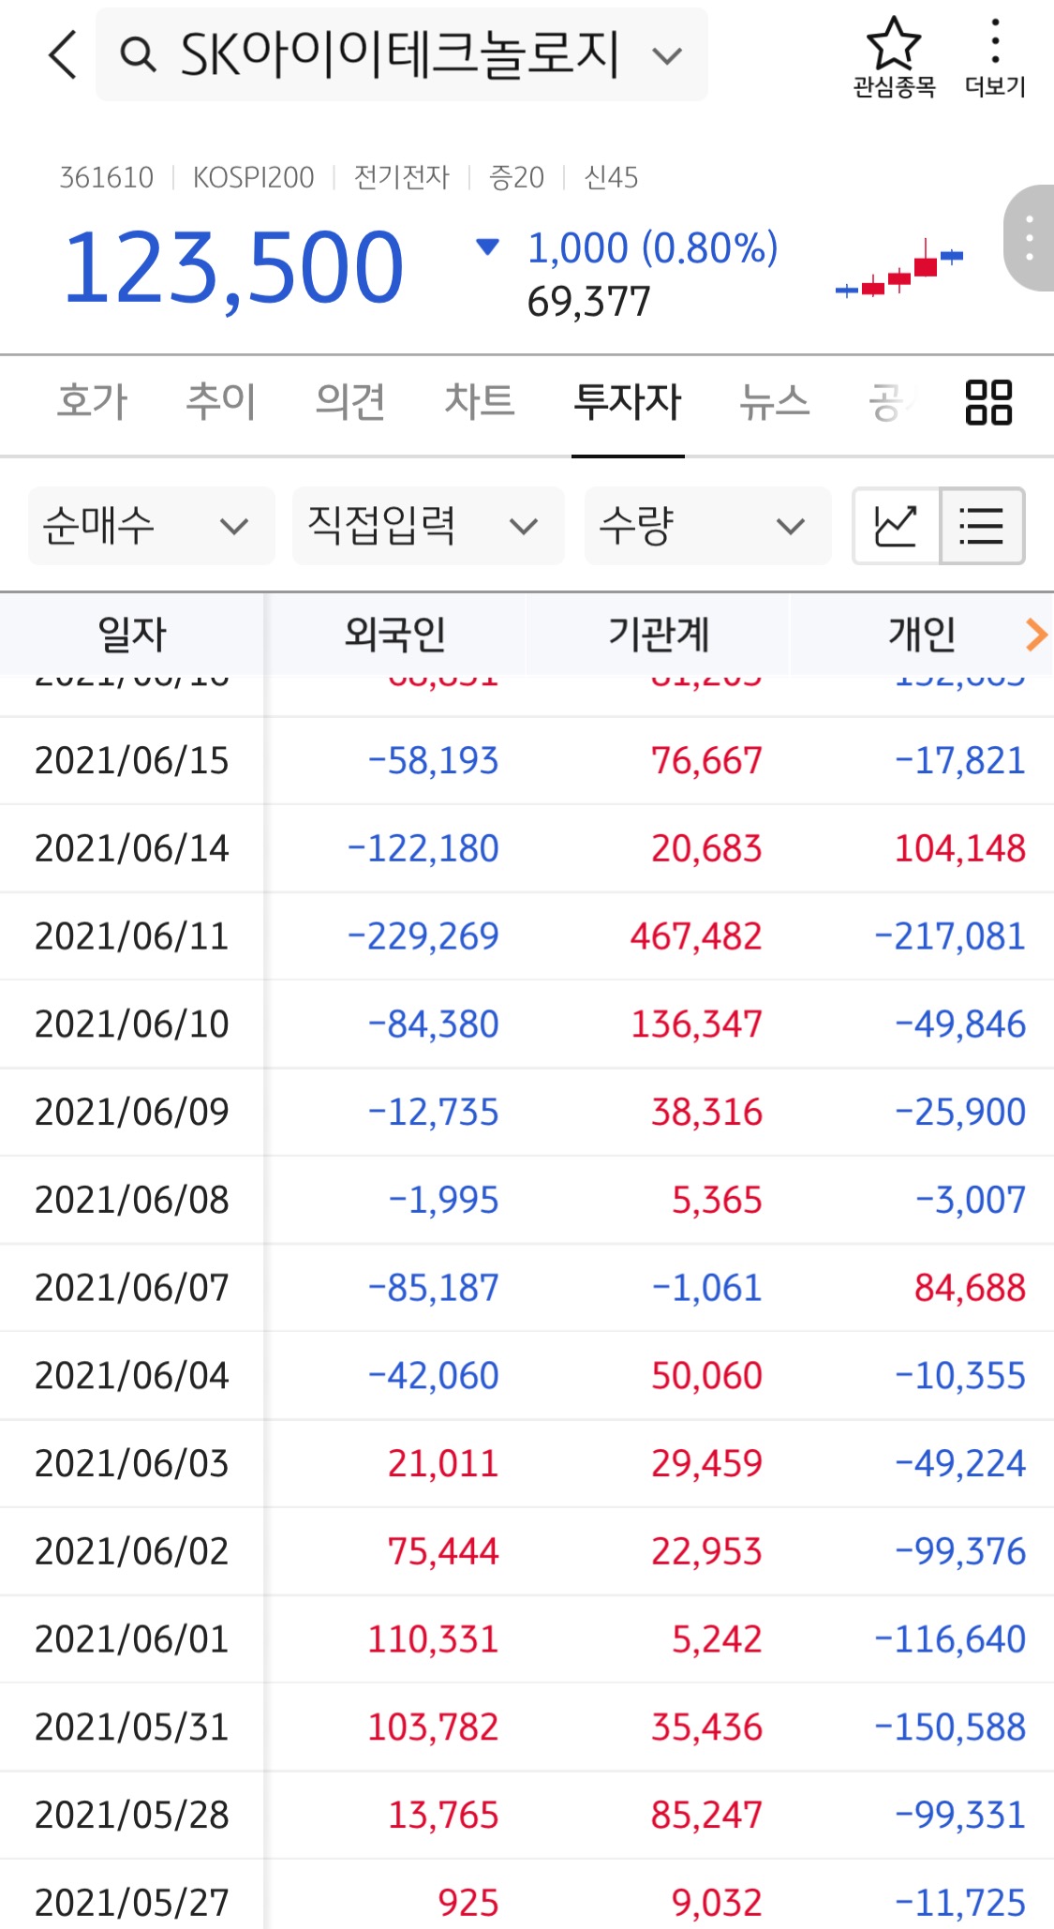Image resolution: width=1054 pixels, height=1929 pixels.
Task: Open the tab grid menu icon
Action: coord(988,402)
